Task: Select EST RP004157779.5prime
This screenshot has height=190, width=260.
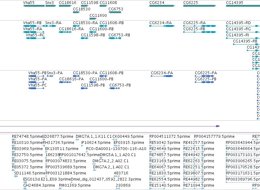Action: 214,137
